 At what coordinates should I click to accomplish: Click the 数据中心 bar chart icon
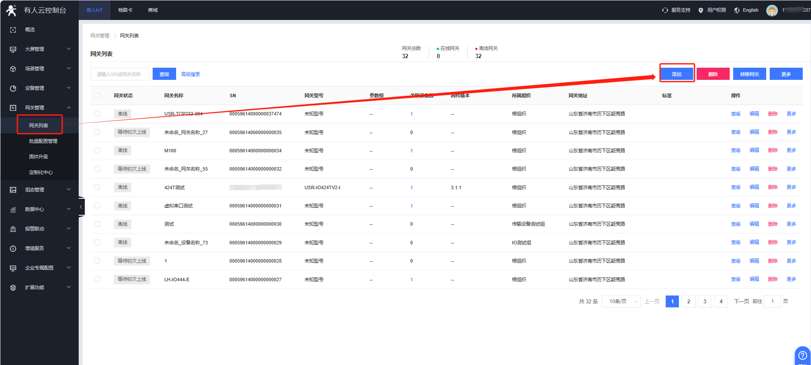(x=13, y=210)
